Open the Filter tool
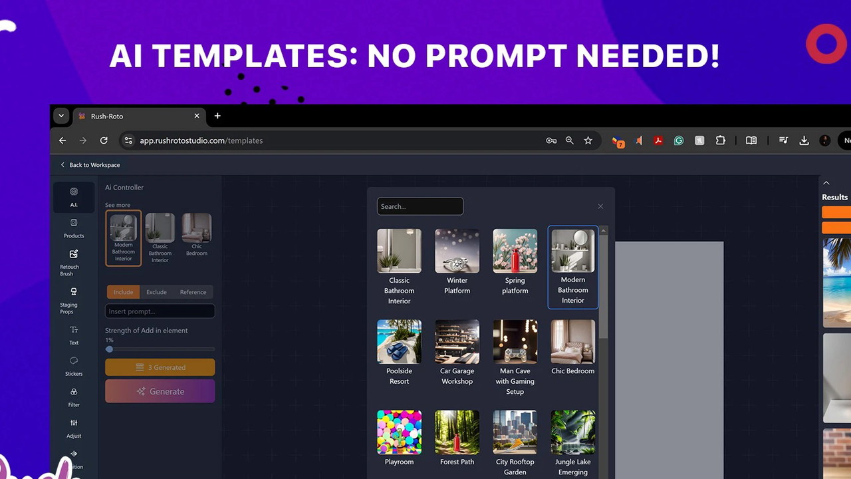The image size is (851, 479). point(74,397)
